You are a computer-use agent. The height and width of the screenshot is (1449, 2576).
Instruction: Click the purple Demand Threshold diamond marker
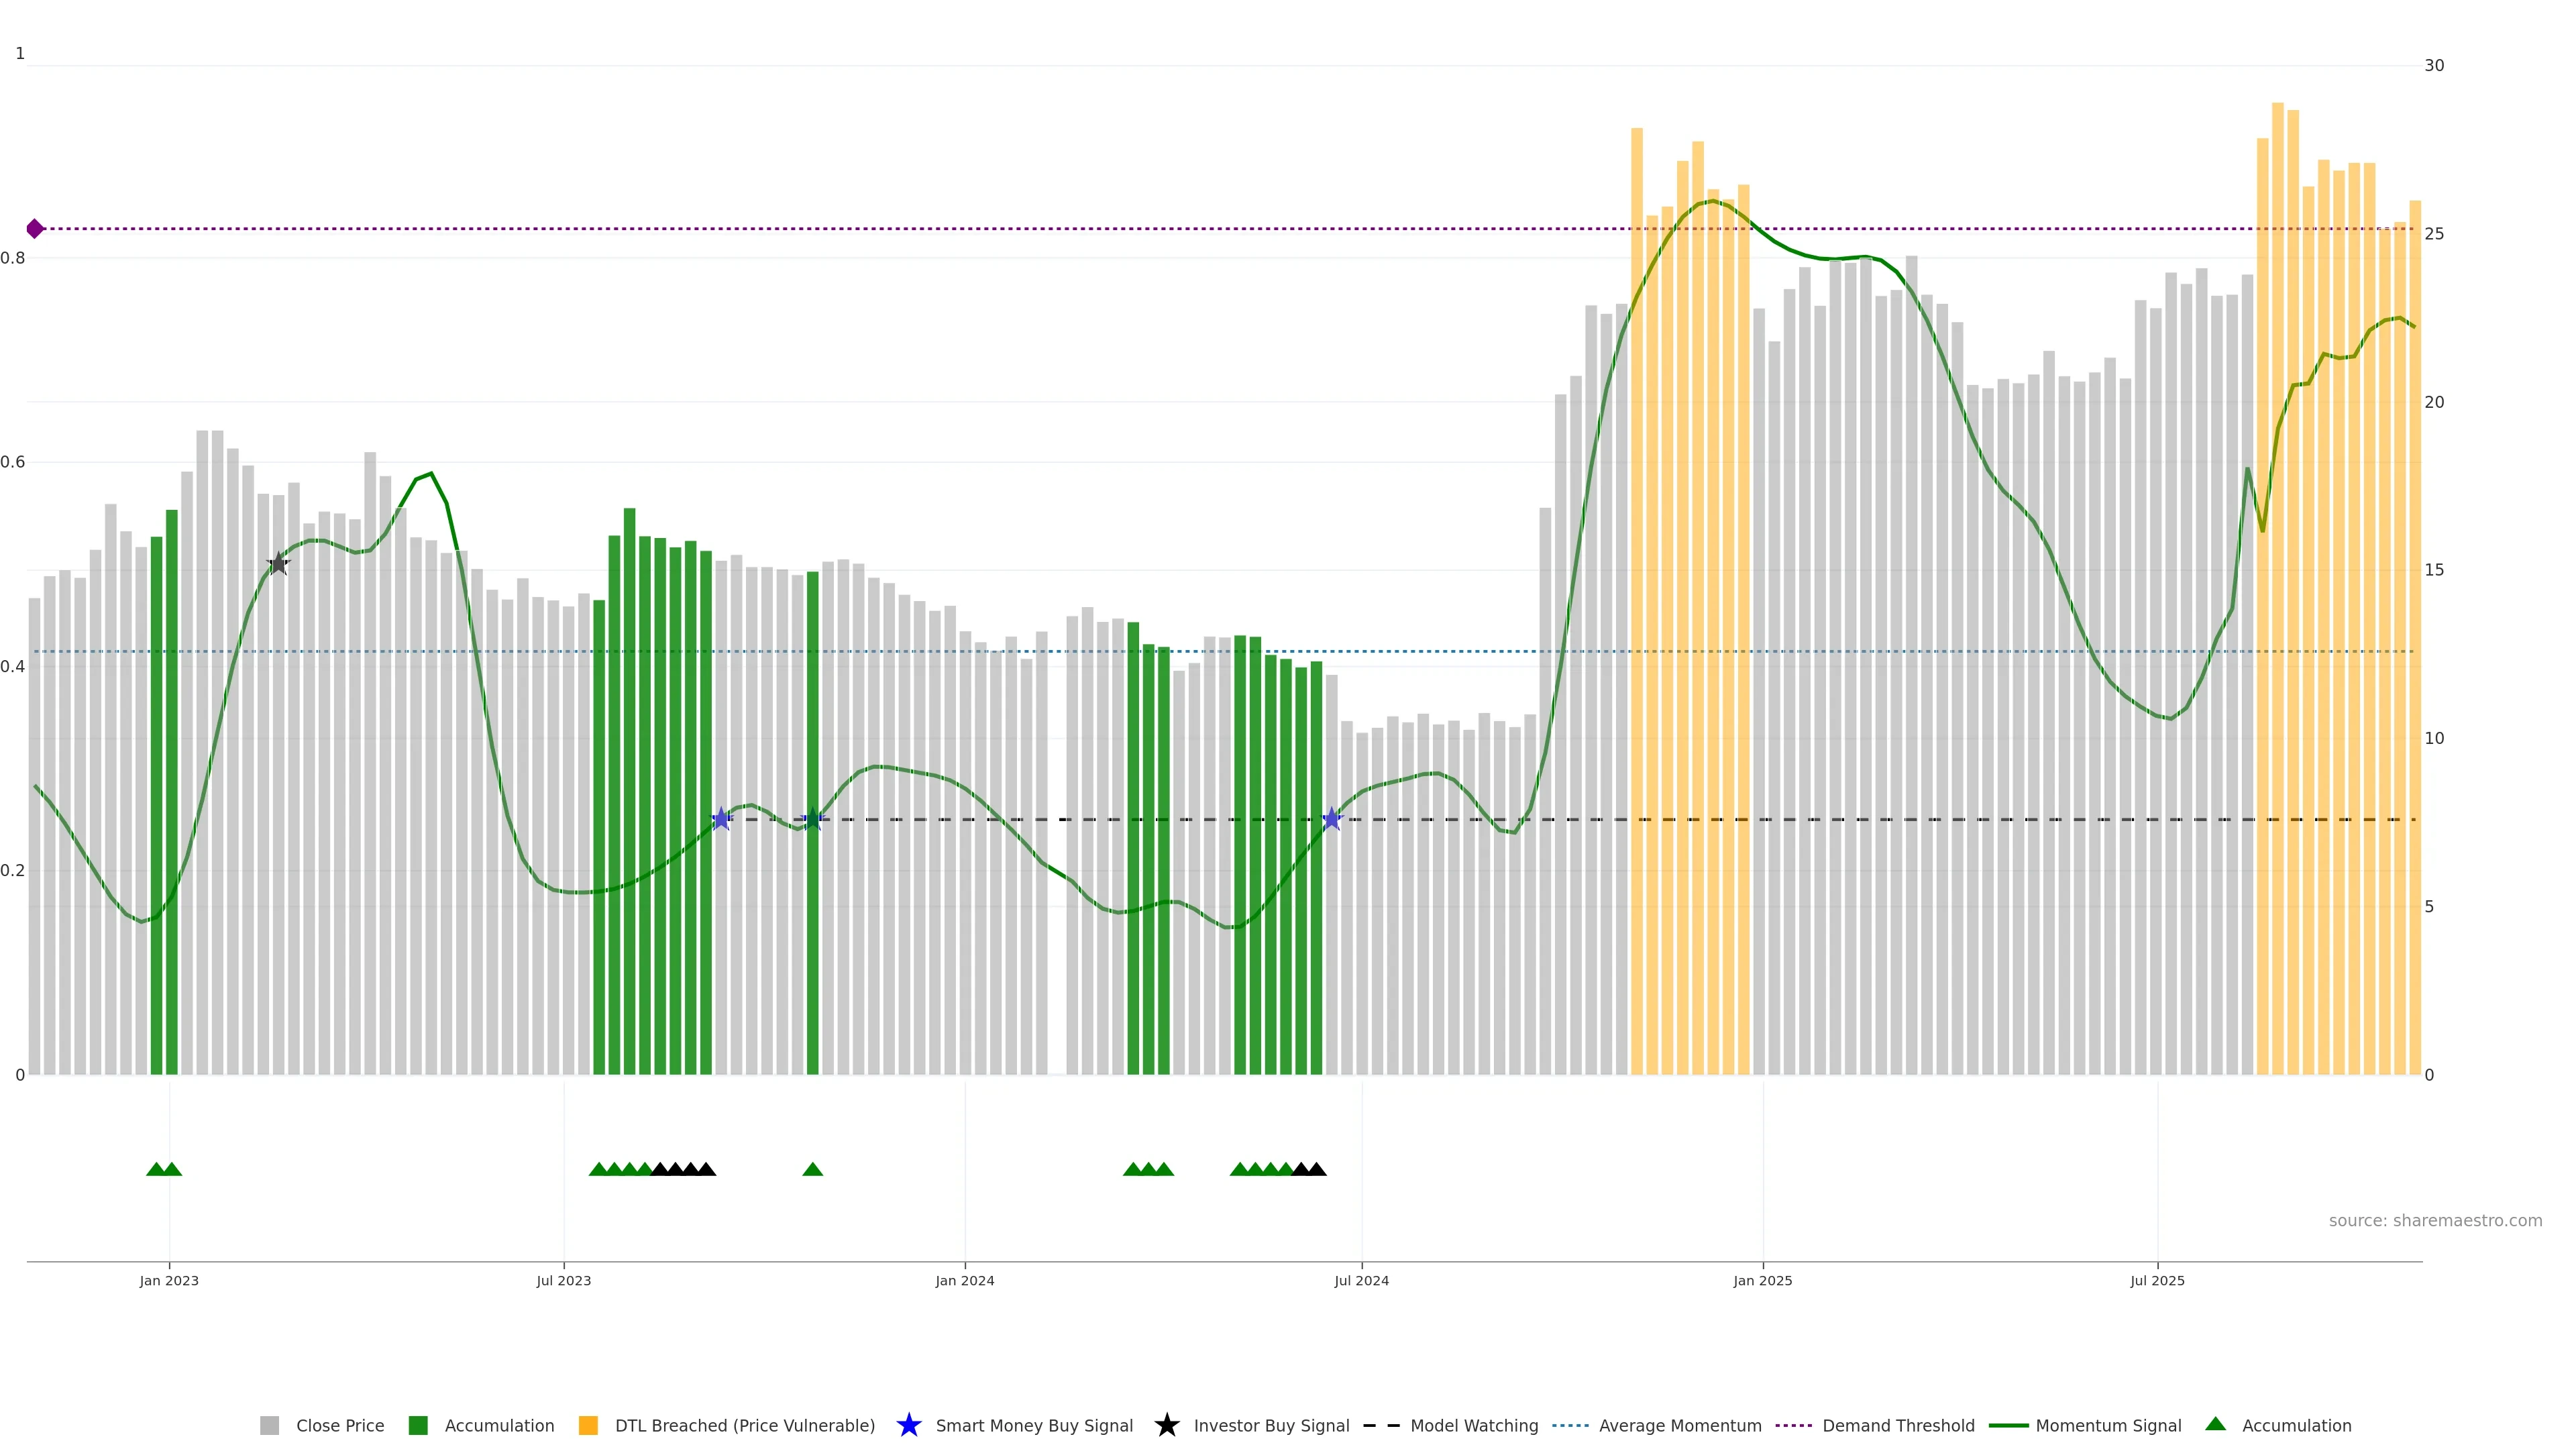tap(35, 229)
